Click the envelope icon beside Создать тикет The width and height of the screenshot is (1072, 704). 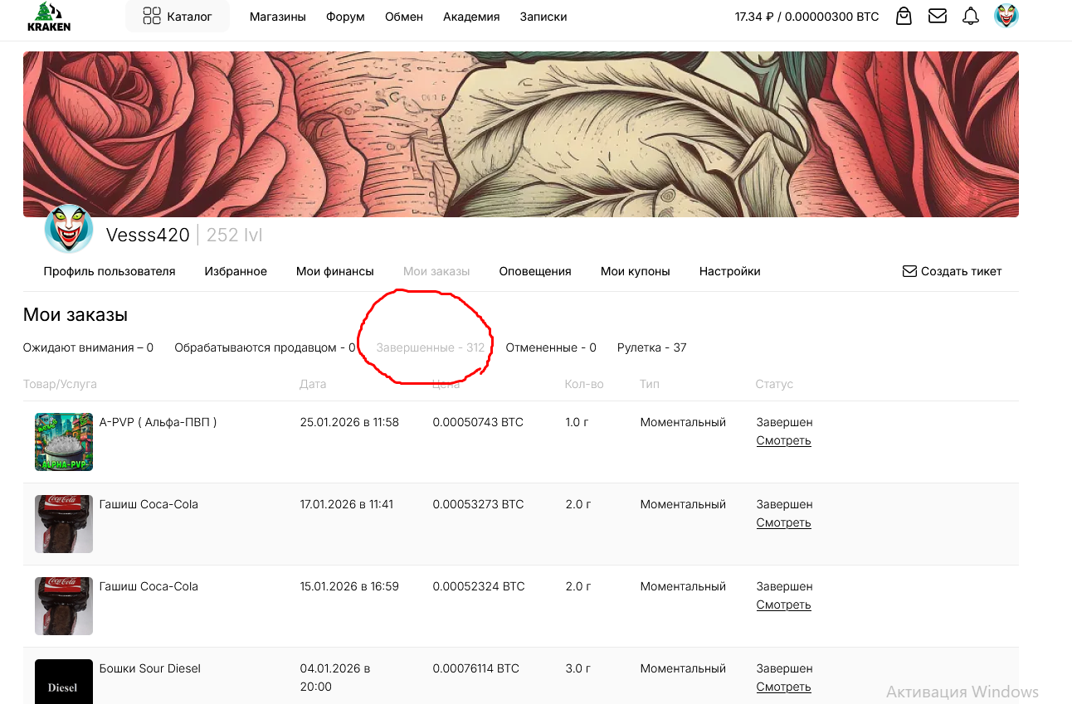[909, 271]
